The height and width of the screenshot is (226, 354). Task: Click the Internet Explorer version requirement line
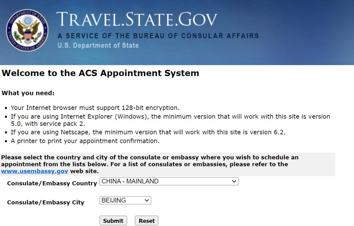point(170,120)
